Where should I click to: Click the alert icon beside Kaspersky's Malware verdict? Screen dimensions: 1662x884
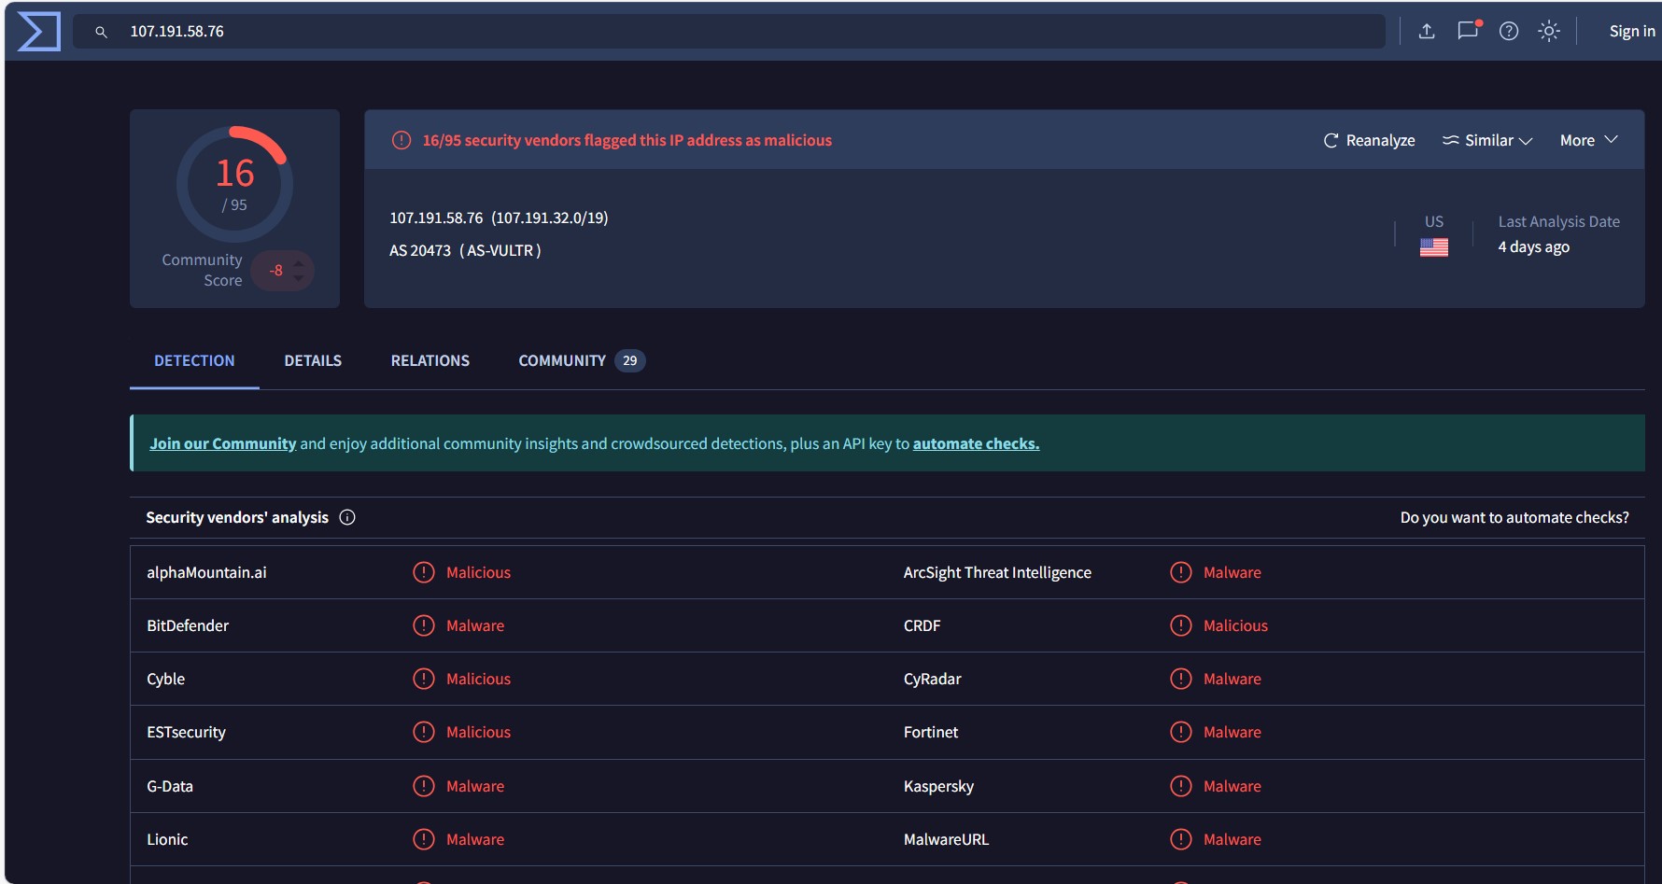[x=1181, y=786]
